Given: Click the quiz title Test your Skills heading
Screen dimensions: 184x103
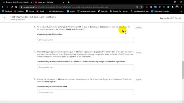Looking at the screenshot, I should pos(33,17).
